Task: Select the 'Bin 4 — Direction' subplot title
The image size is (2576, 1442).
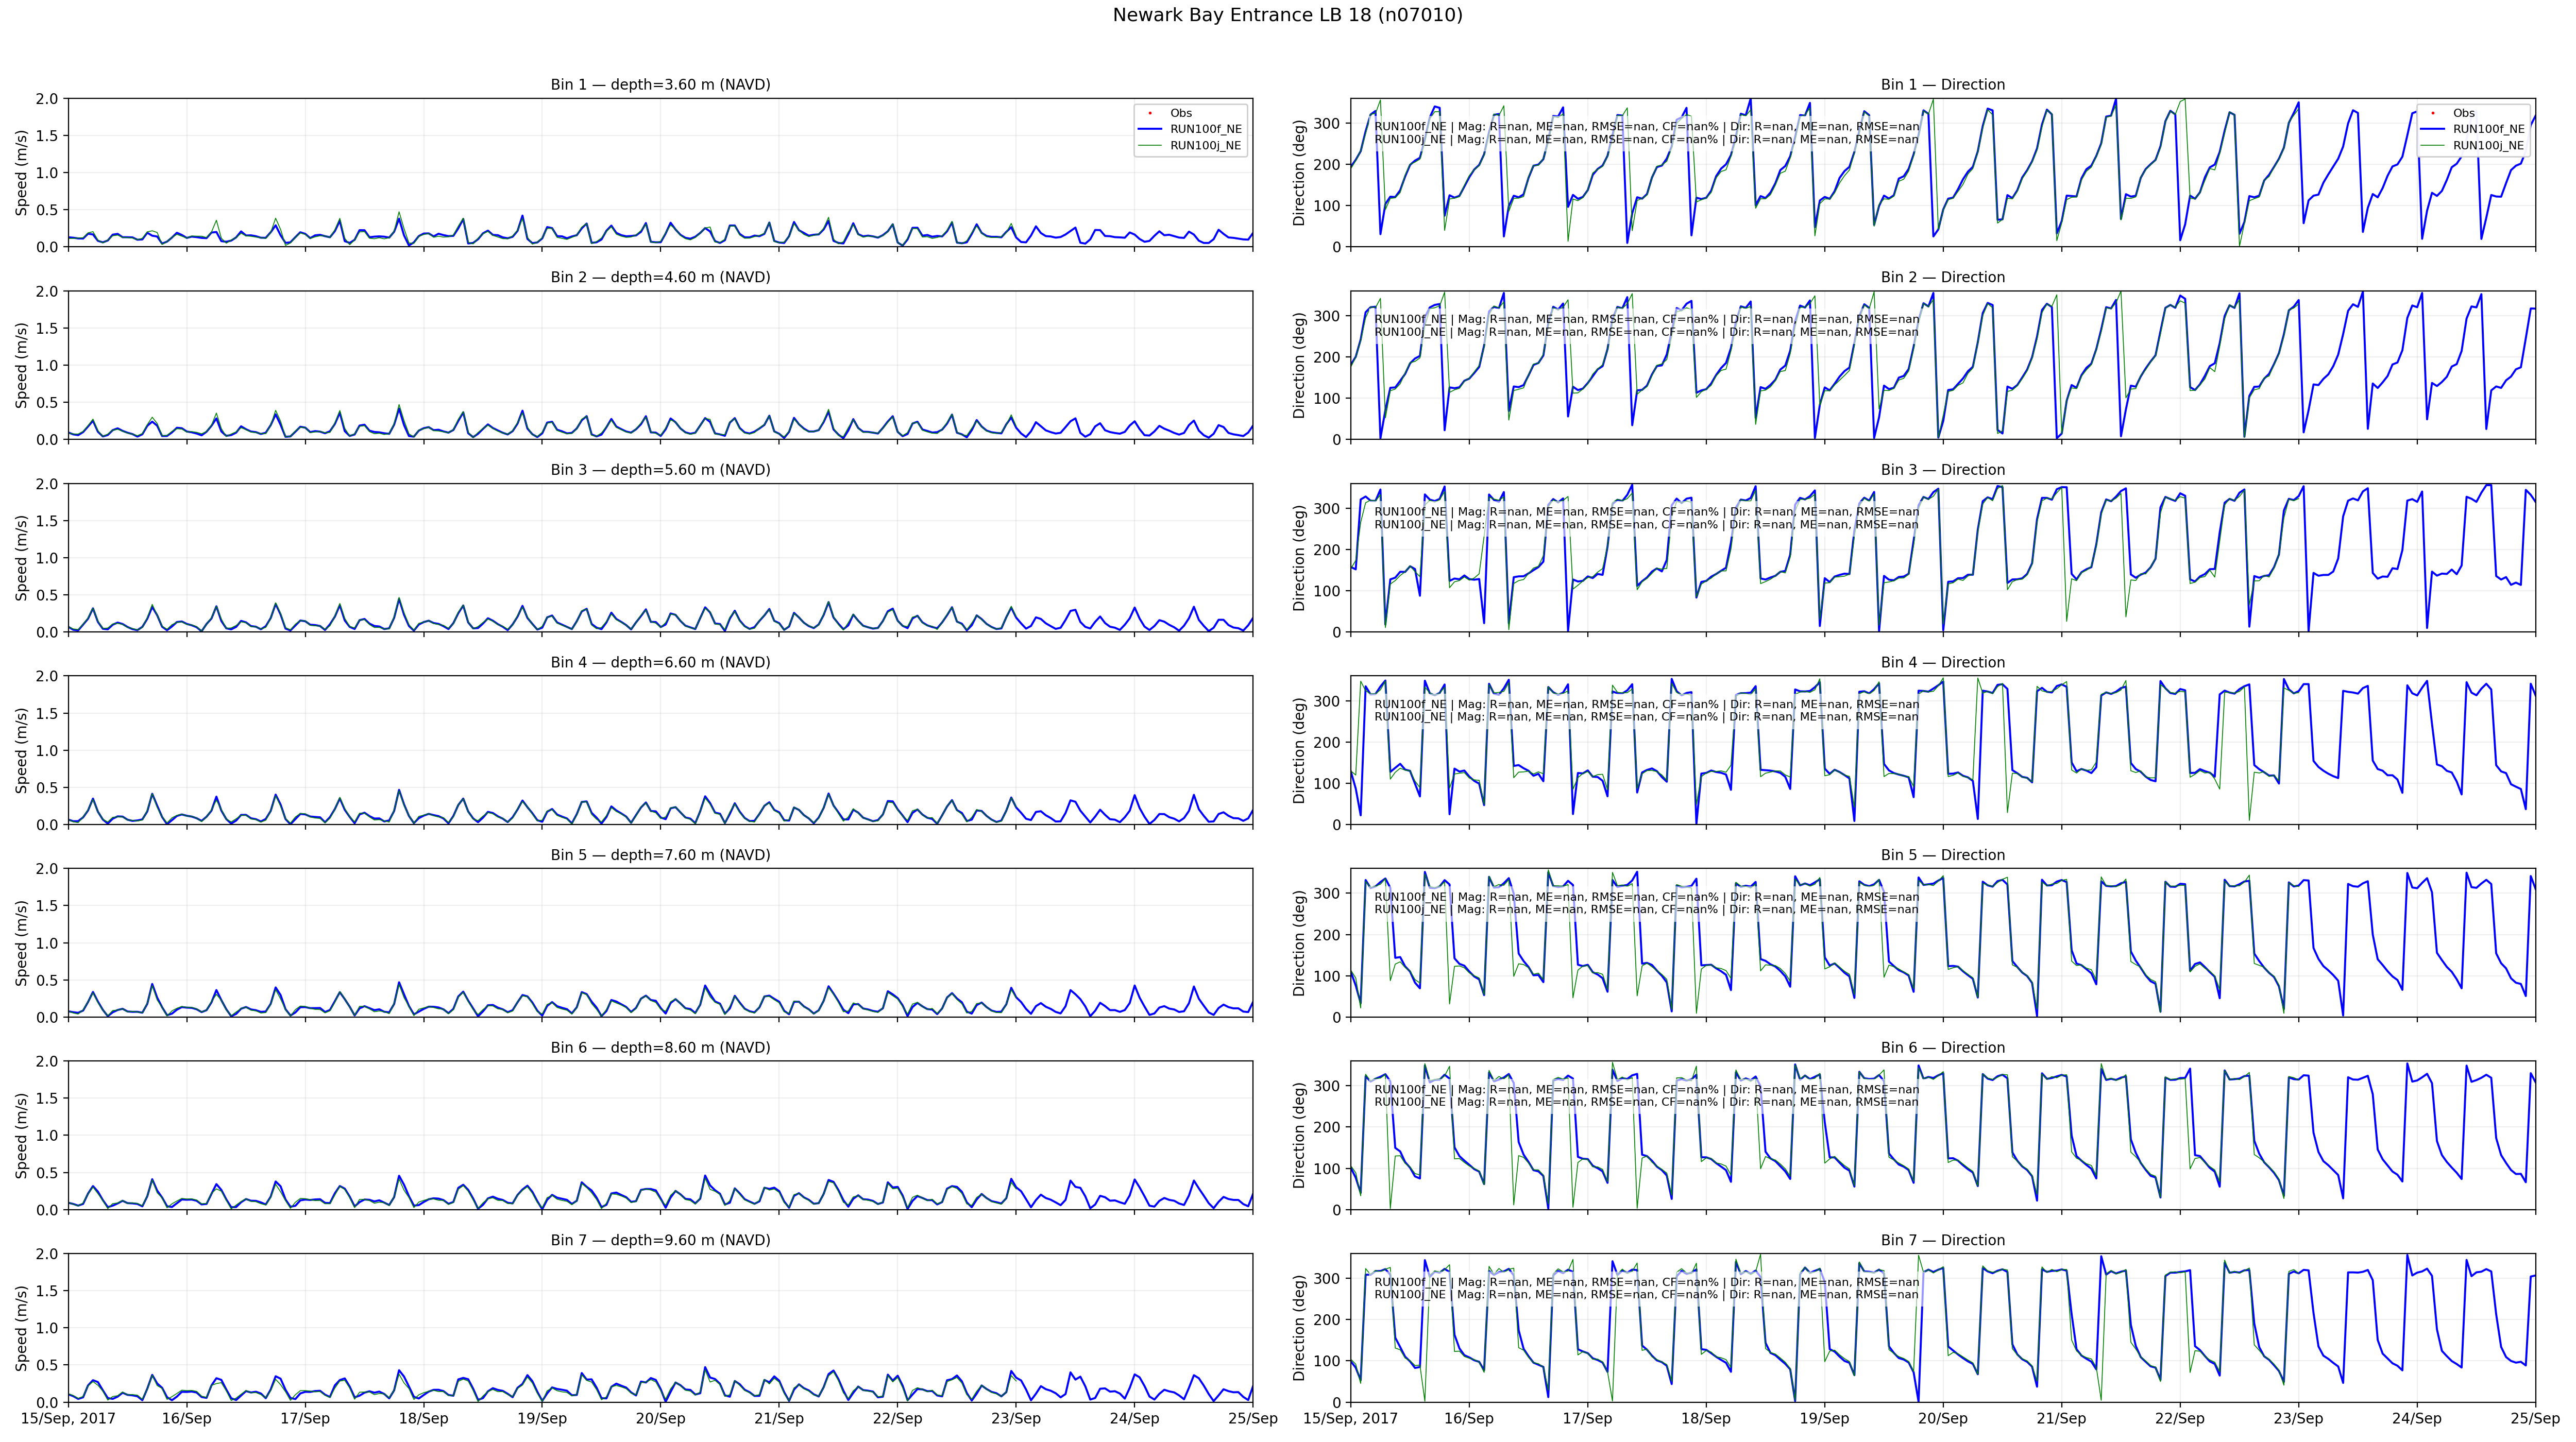Action: click(x=1942, y=662)
